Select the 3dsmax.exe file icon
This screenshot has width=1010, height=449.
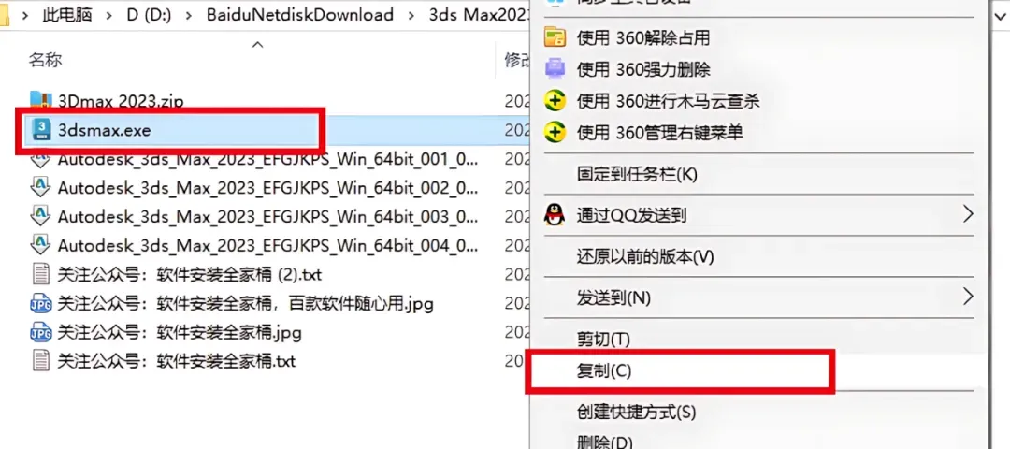click(x=42, y=130)
